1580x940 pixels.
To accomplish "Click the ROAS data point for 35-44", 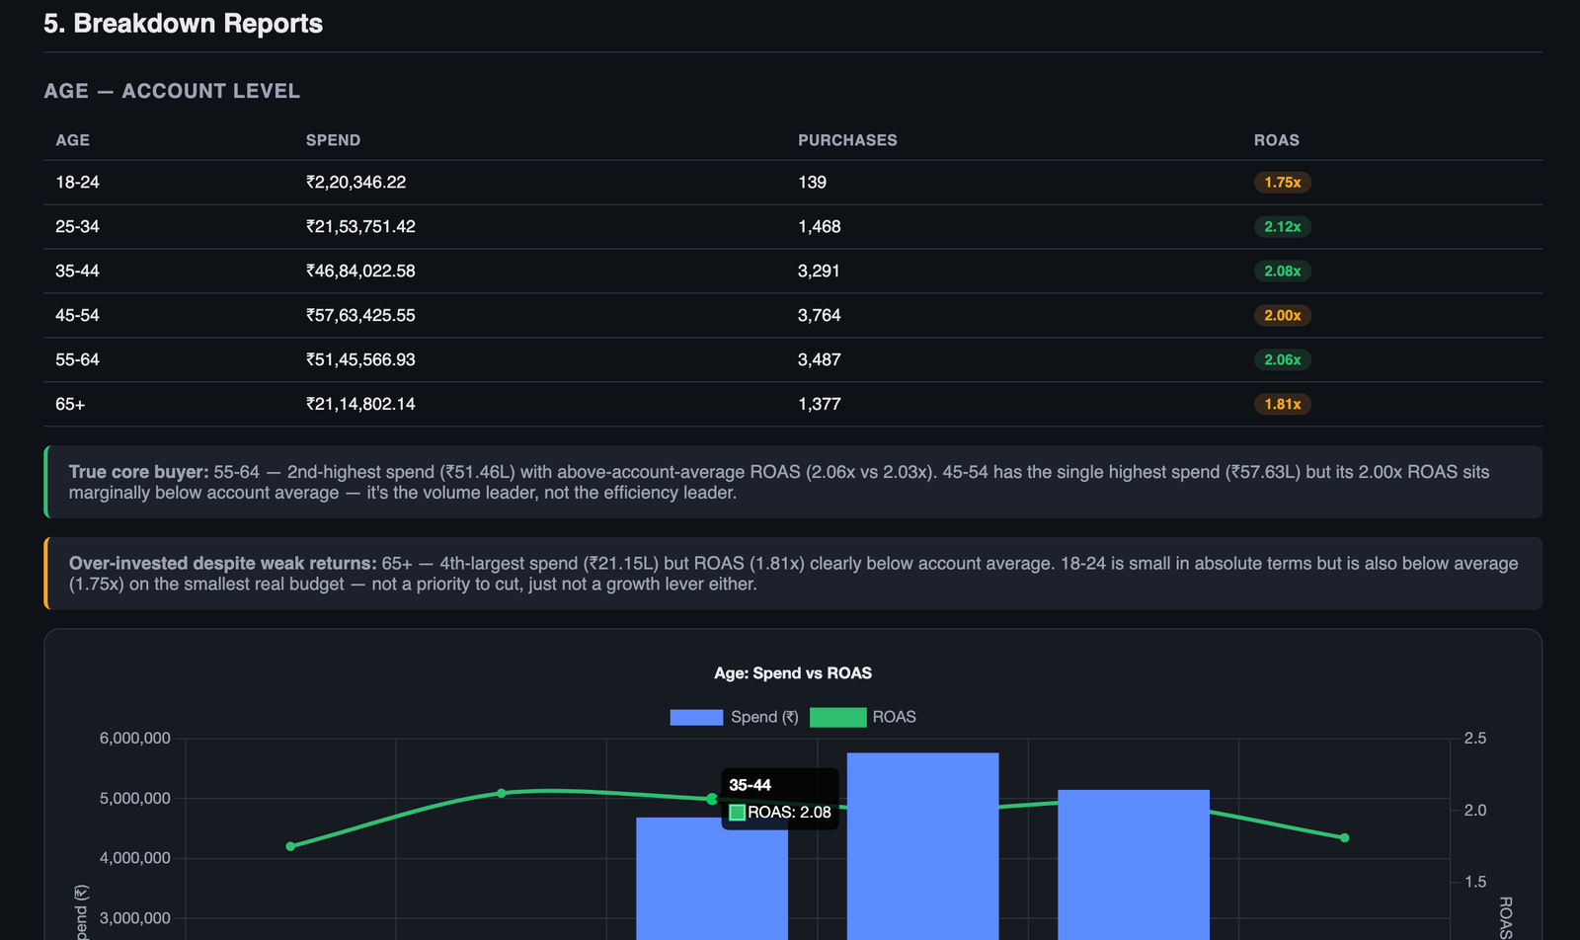I will click(x=712, y=799).
